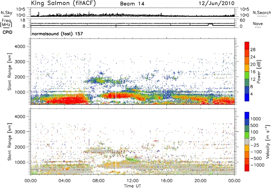Screen dimensions: 271x188
Task: Pick the grey -25 to 25 Velocity segment
Action: pos(247,142)
